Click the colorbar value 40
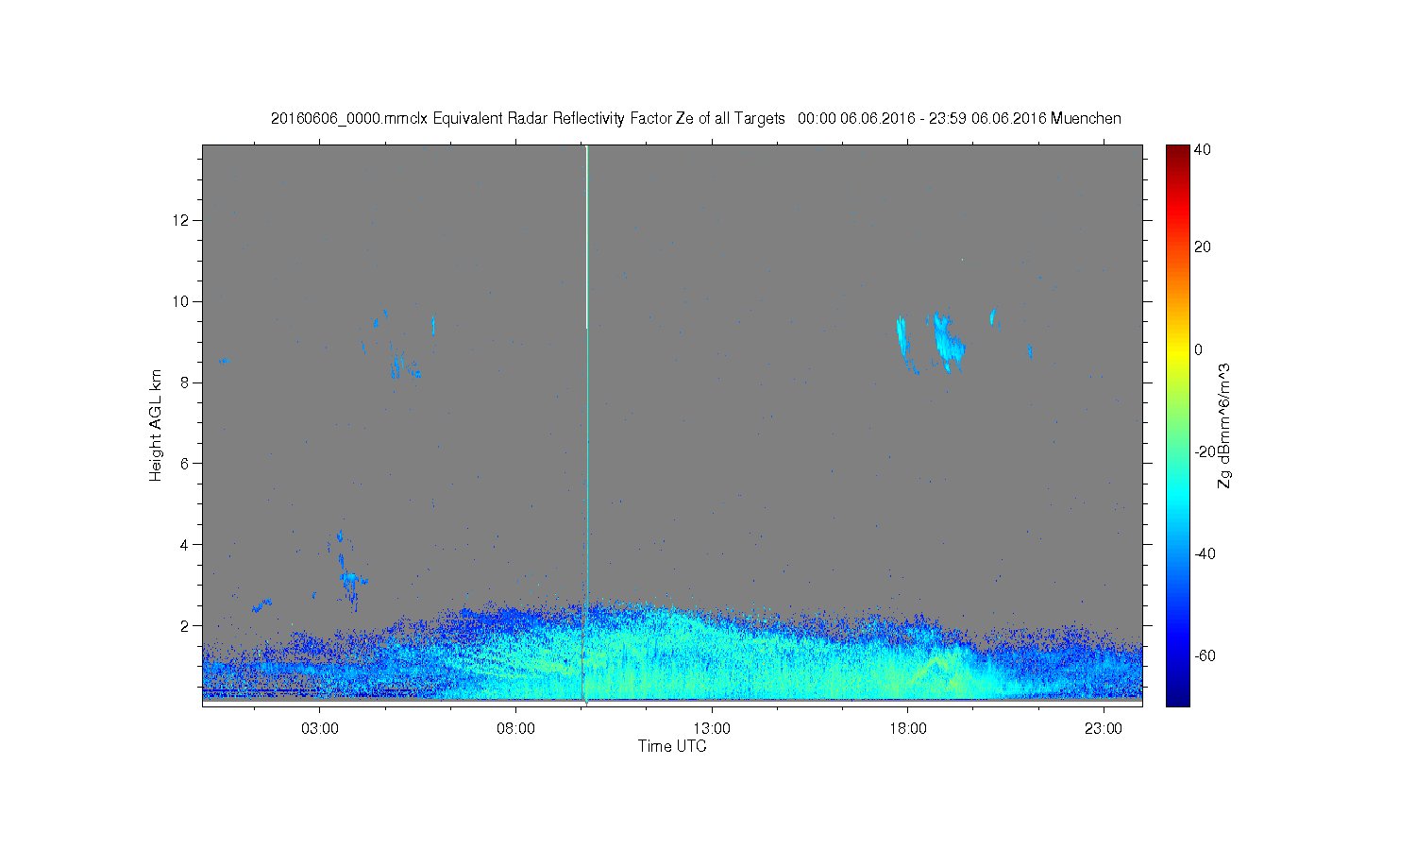 click(x=1203, y=149)
